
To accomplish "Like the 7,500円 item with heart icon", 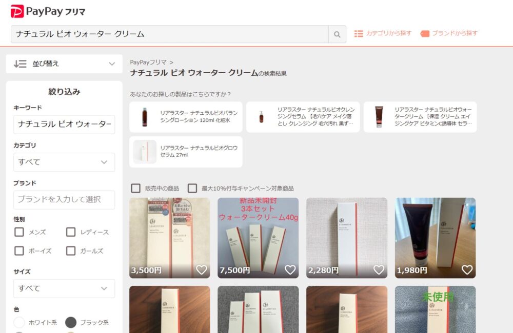I will click(x=290, y=270).
